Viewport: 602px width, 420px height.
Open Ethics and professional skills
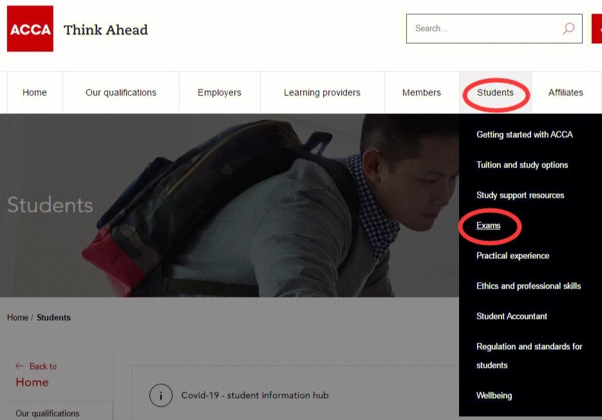529,286
